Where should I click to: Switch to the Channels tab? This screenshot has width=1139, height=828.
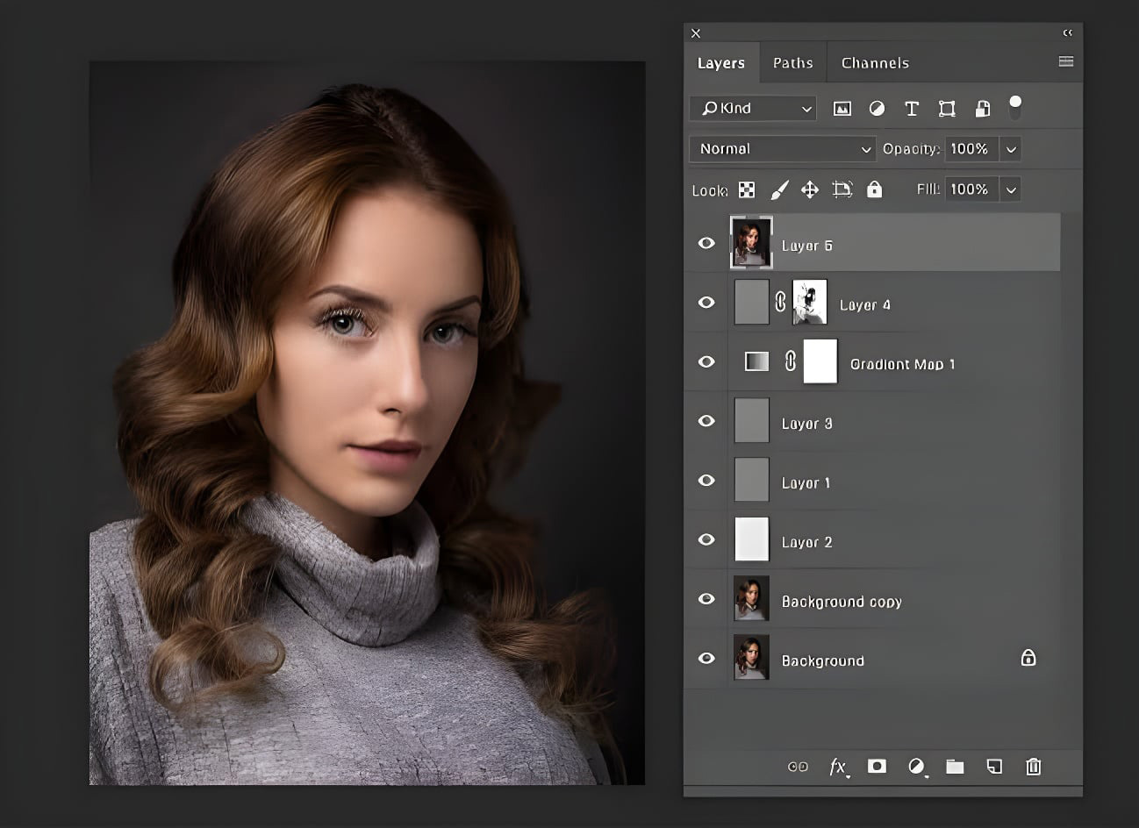(x=875, y=63)
